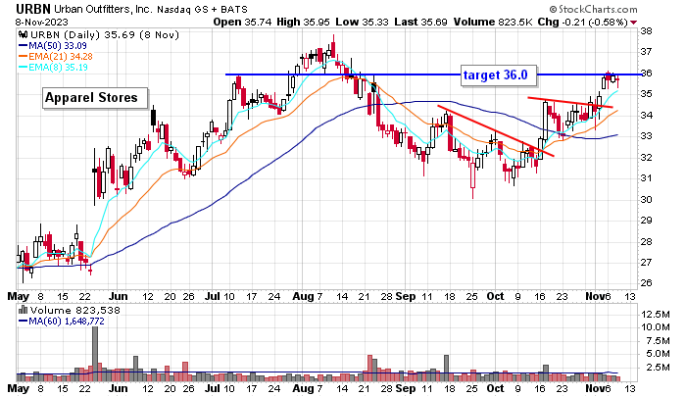
Task: Click 'May' on the price chart date axis
Action: [x=18, y=296]
